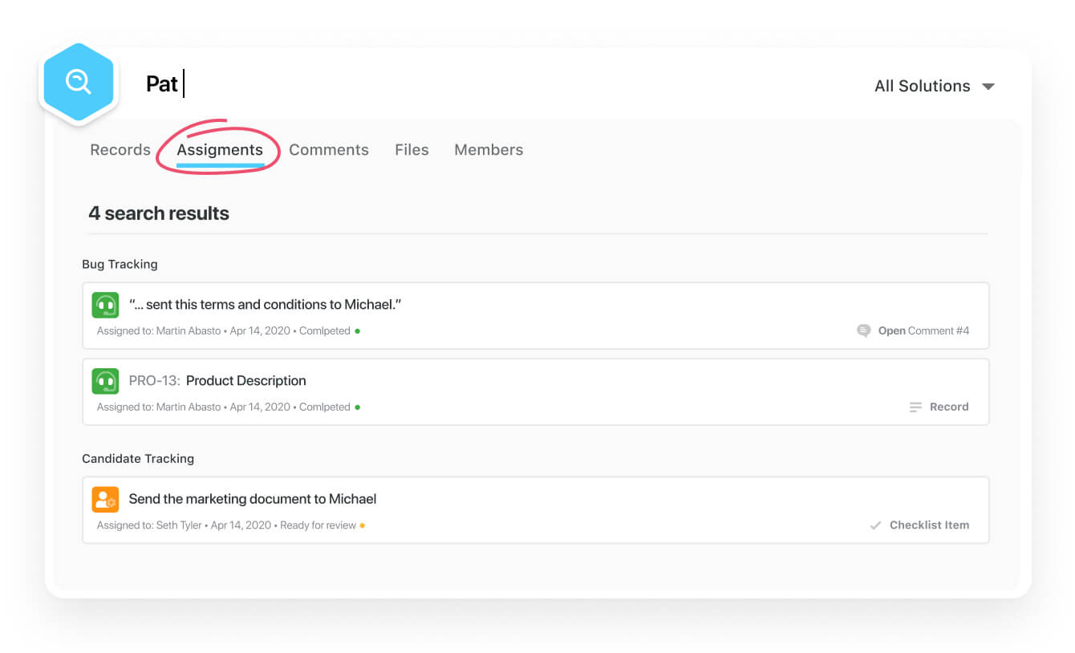Open the All Solutions dropdown
Image resolution: width=1075 pixels, height=653 pixels.
(934, 86)
